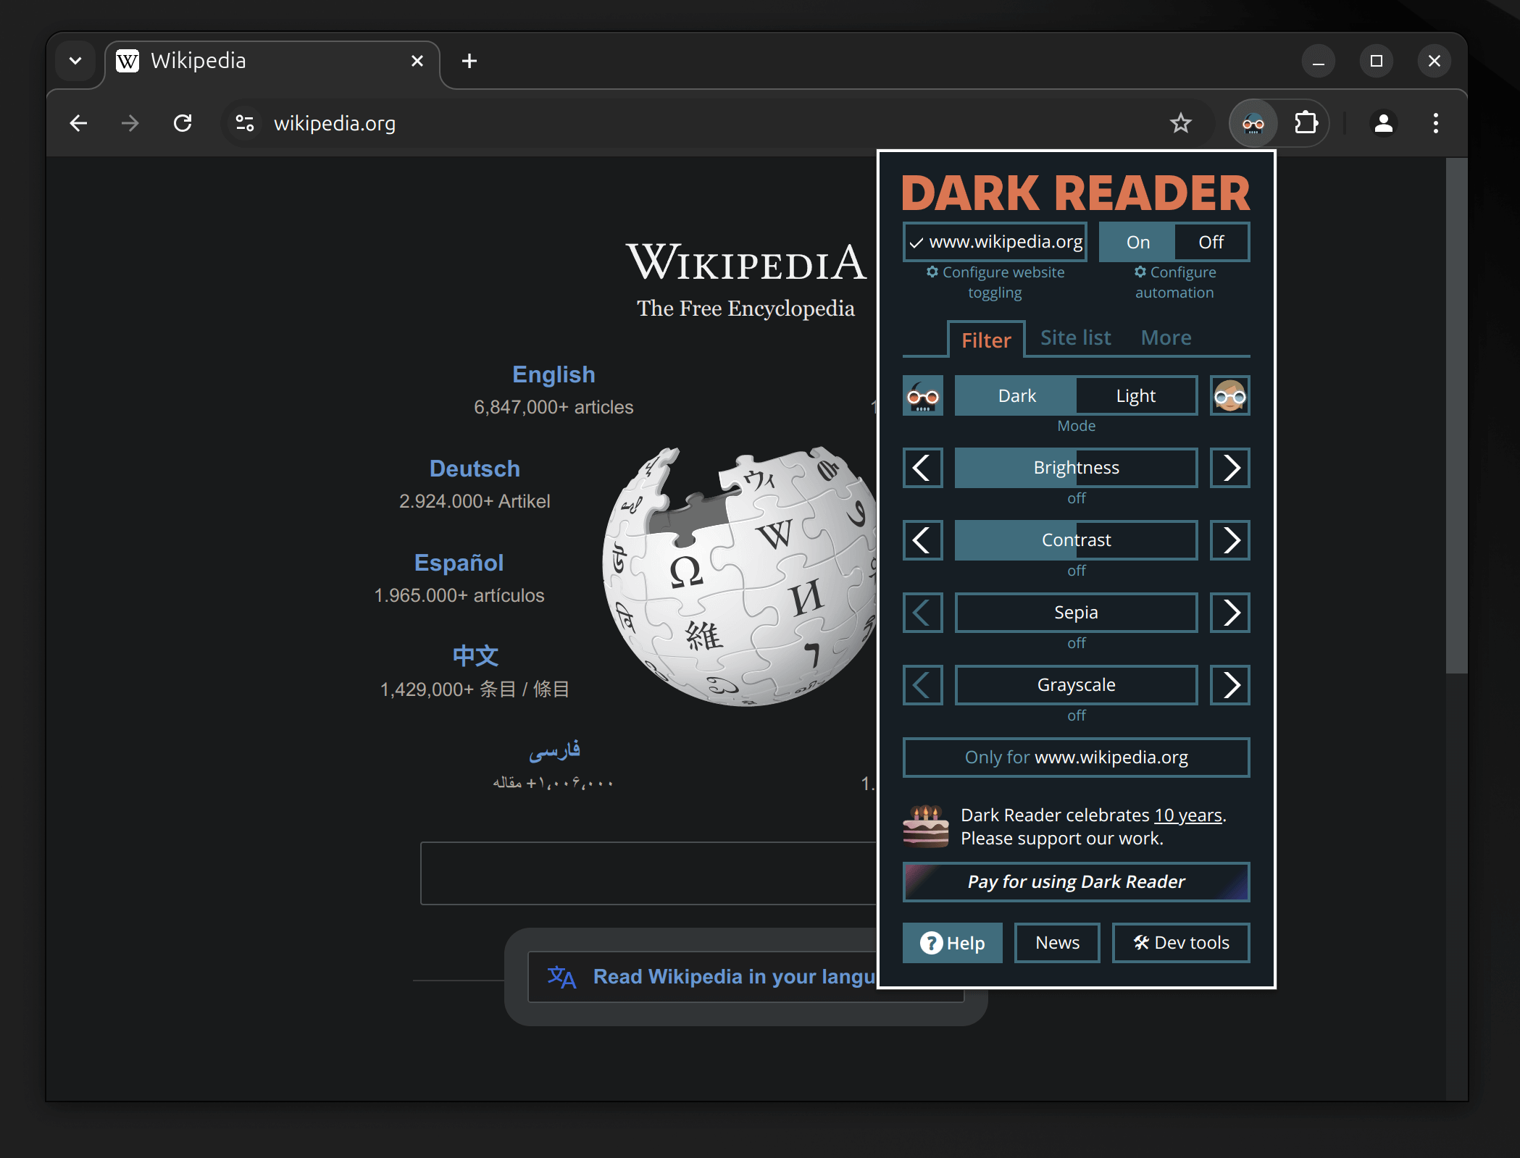Open the tab search chevron

[x=75, y=61]
